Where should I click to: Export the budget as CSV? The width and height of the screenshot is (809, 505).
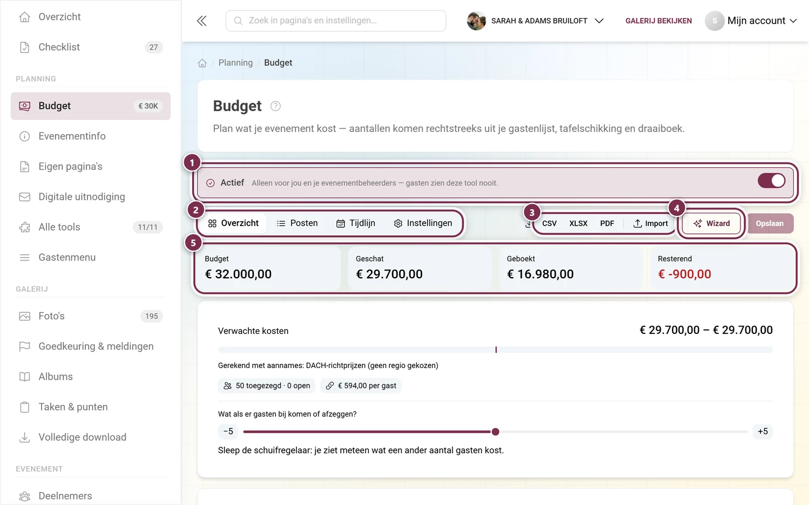[549, 223]
